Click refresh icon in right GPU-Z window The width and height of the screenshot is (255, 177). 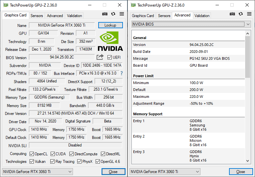pyautogui.click(x=241, y=14)
